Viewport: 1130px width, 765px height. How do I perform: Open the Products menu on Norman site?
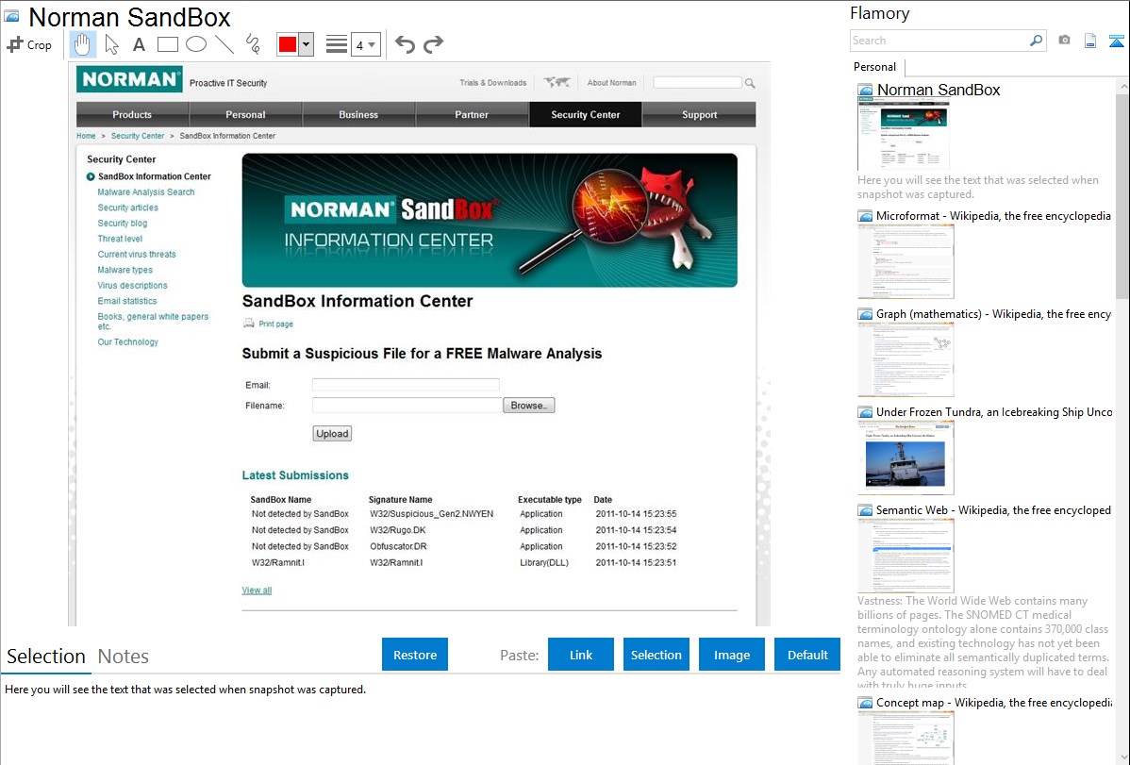coord(132,115)
